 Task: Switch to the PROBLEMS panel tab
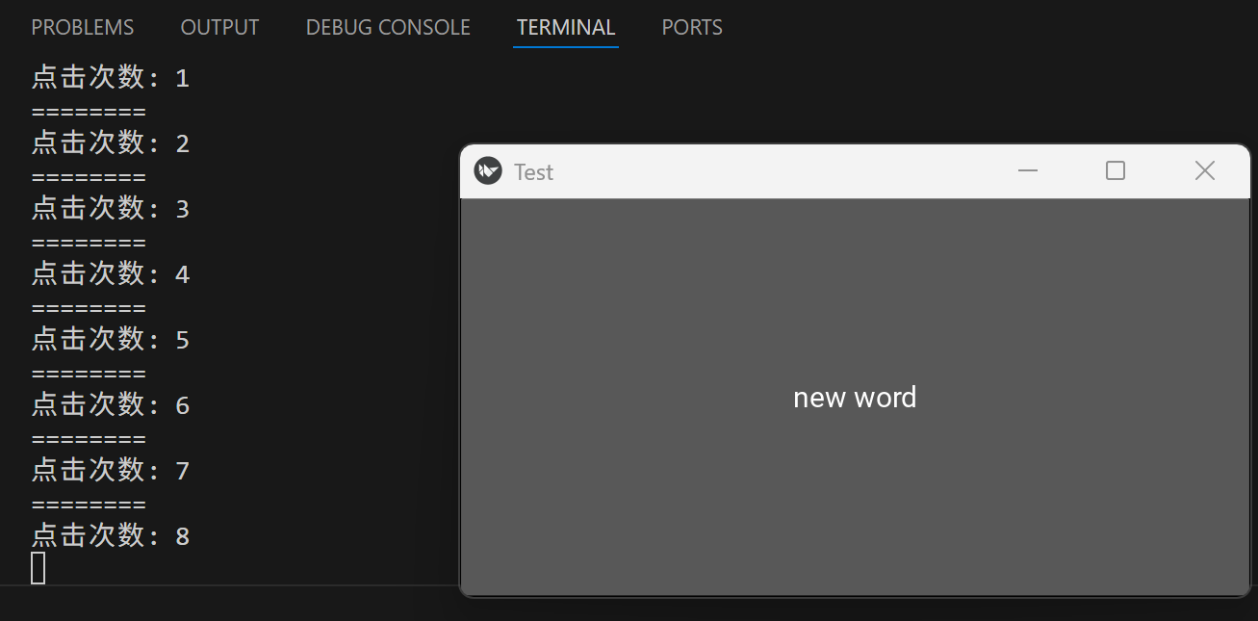83,28
